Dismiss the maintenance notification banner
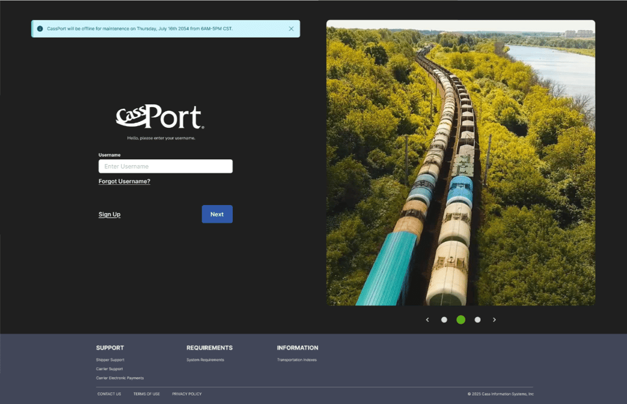 (291, 29)
